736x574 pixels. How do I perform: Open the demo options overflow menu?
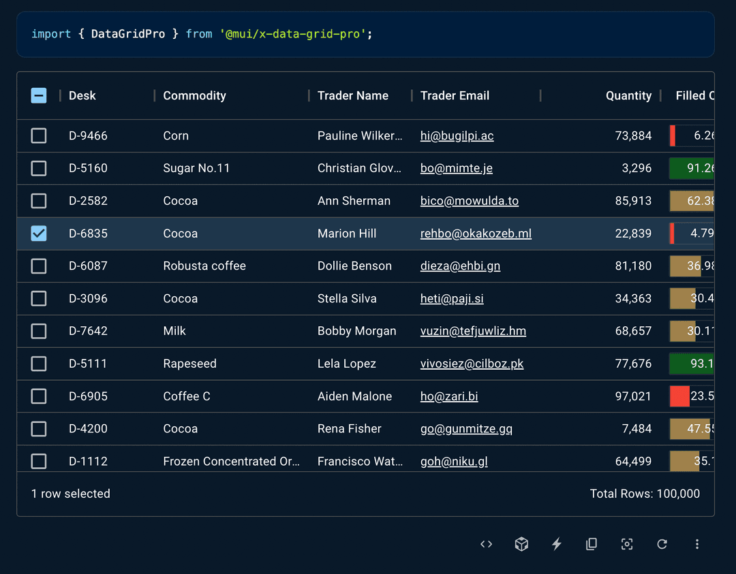point(697,544)
